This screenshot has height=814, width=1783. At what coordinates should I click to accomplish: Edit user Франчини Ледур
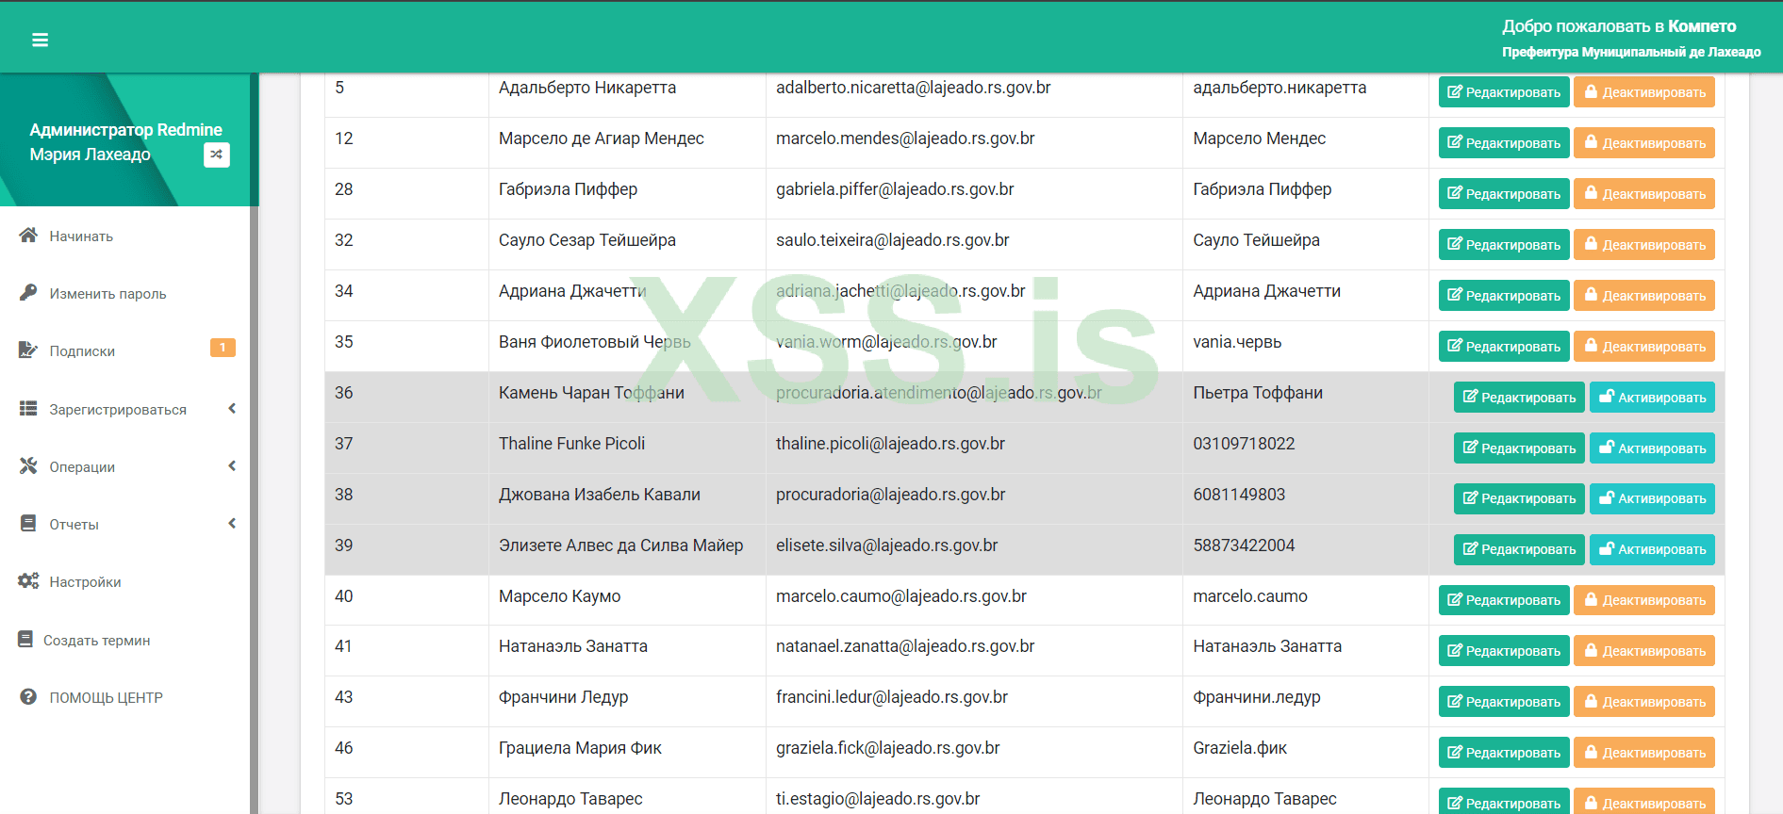pos(1504,702)
